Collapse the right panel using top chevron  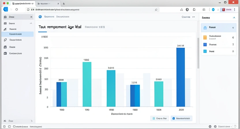coord(234,18)
